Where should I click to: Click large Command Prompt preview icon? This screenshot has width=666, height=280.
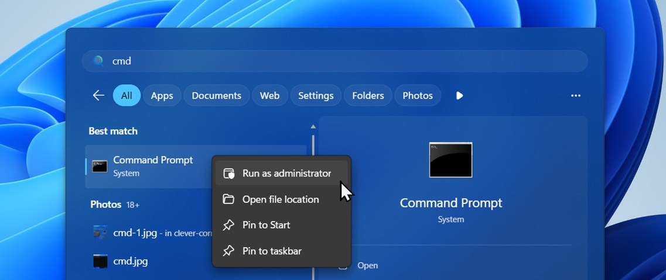[450, 160]
